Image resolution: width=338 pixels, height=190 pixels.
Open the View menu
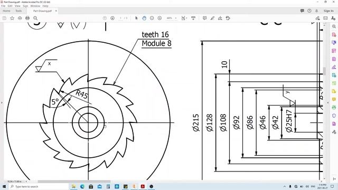point(17,6)
